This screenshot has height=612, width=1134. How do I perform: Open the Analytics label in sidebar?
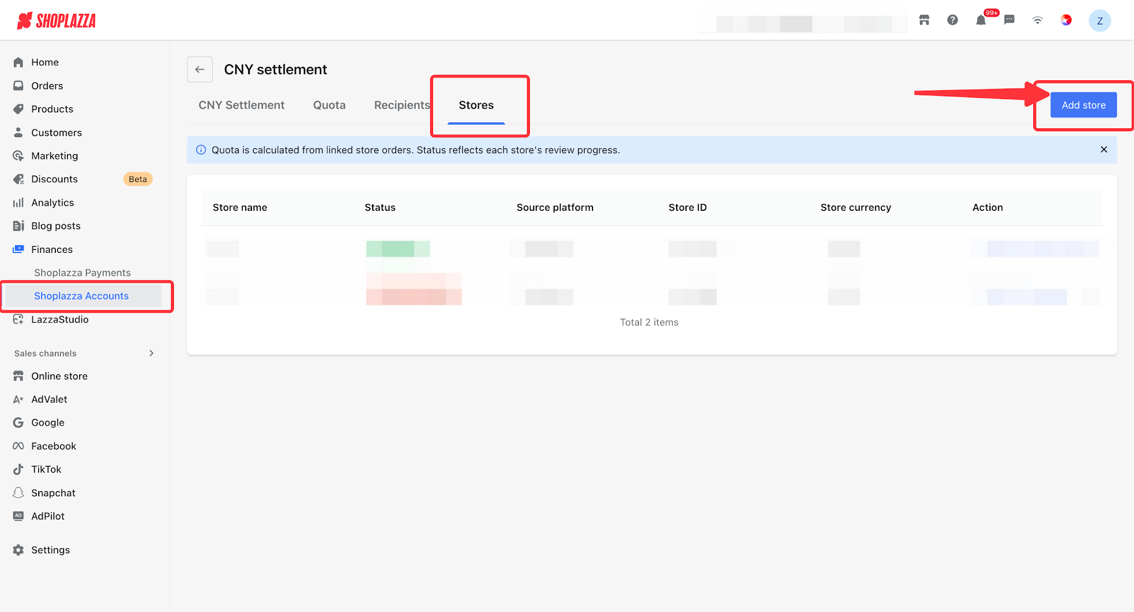click(53, 203)
